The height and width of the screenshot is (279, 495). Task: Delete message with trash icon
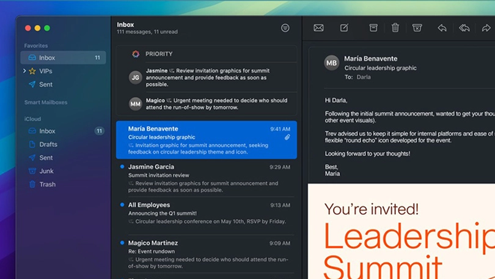pos(395,28)
